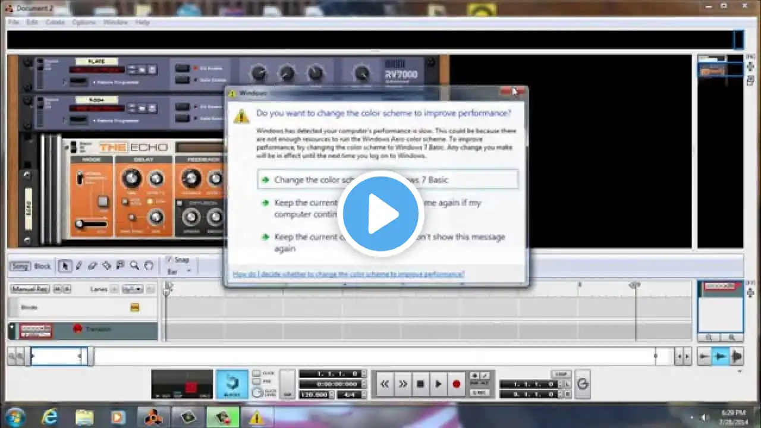Click the tempo field showing 120.000
Viewport: 761px width, 428px height.
(314, 395)
